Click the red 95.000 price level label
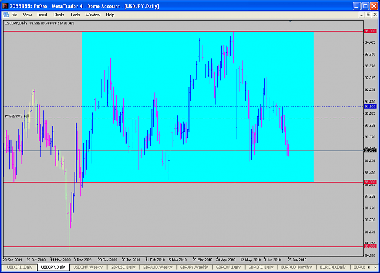380x273 pixels. [x=370, y=31]
